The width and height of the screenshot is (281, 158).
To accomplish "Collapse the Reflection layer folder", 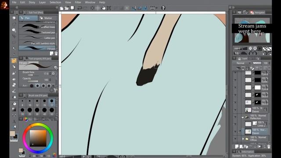I will tap(243, 117).
